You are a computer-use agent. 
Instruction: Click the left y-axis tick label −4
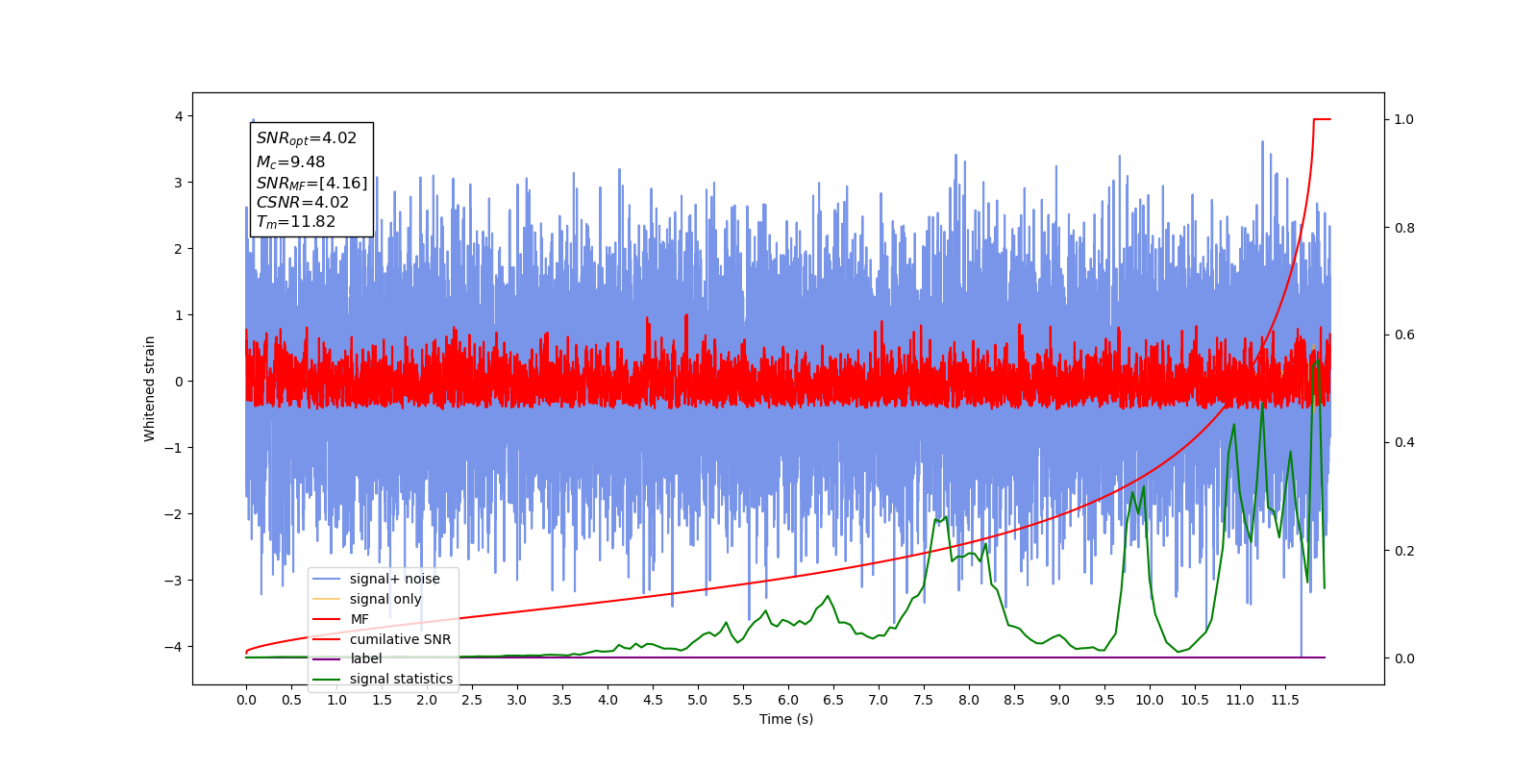[173, 647]
